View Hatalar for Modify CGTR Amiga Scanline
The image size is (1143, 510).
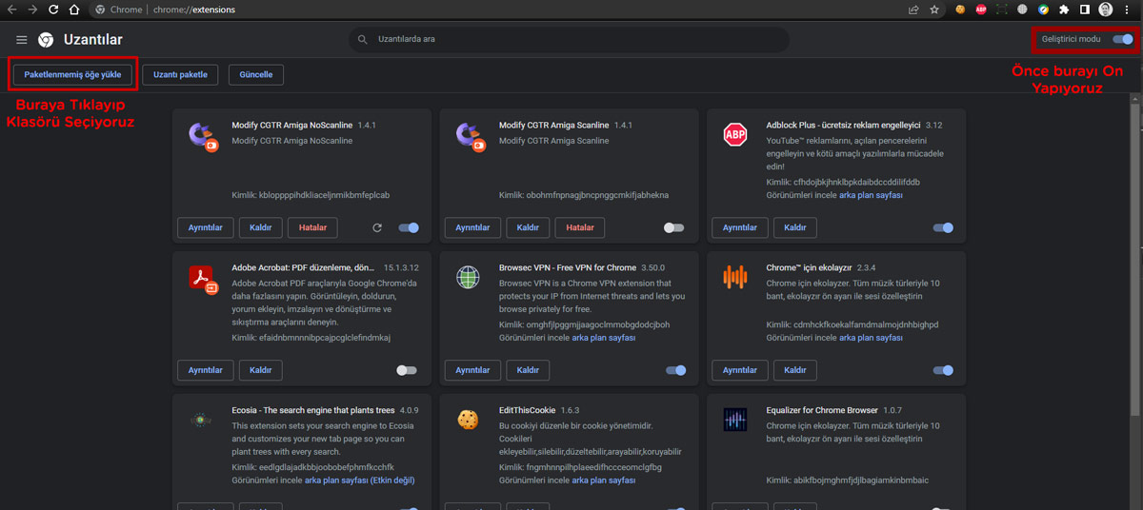pyautogui.click(x=580, y=227)
